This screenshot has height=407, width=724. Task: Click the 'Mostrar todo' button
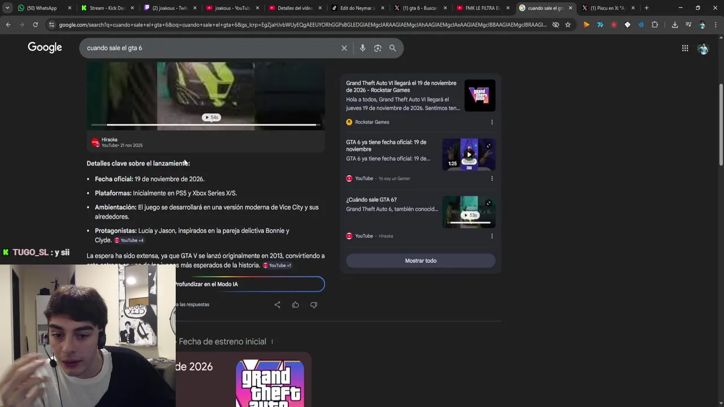pyautogui.click(x=421, y=261)
